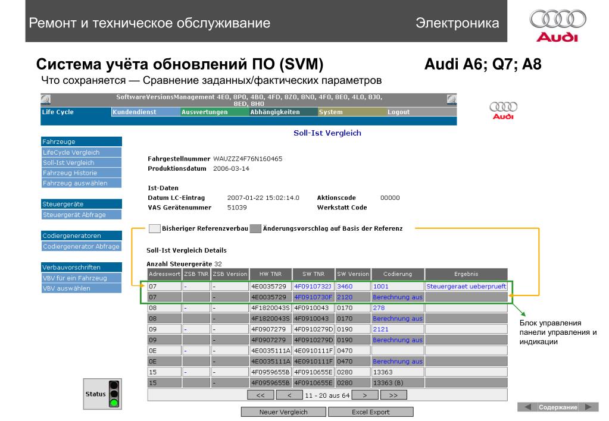This screenshot has width=609, height=421.
Task: Select Steuergeräte sidebar heading
Action: tap(82, 204)
